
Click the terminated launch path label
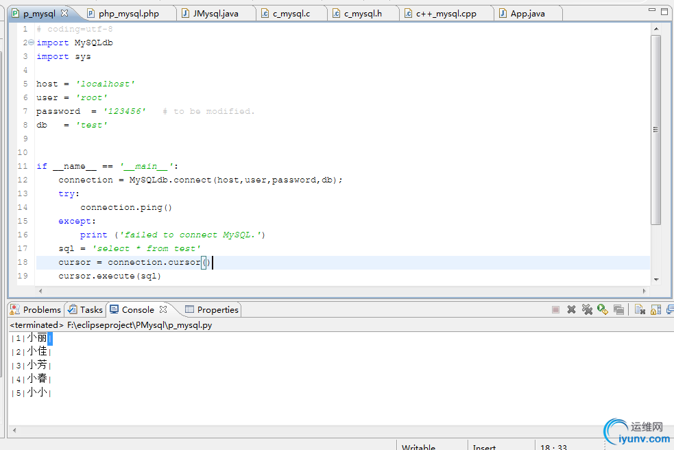111,325
